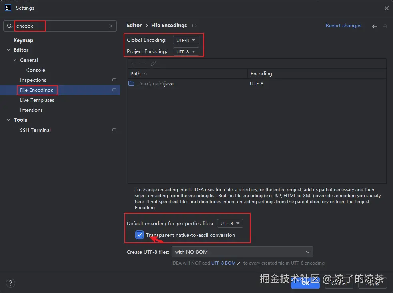Open default properties files encoding dropdown
The image size is (393, 293).
tap(230, 223)
